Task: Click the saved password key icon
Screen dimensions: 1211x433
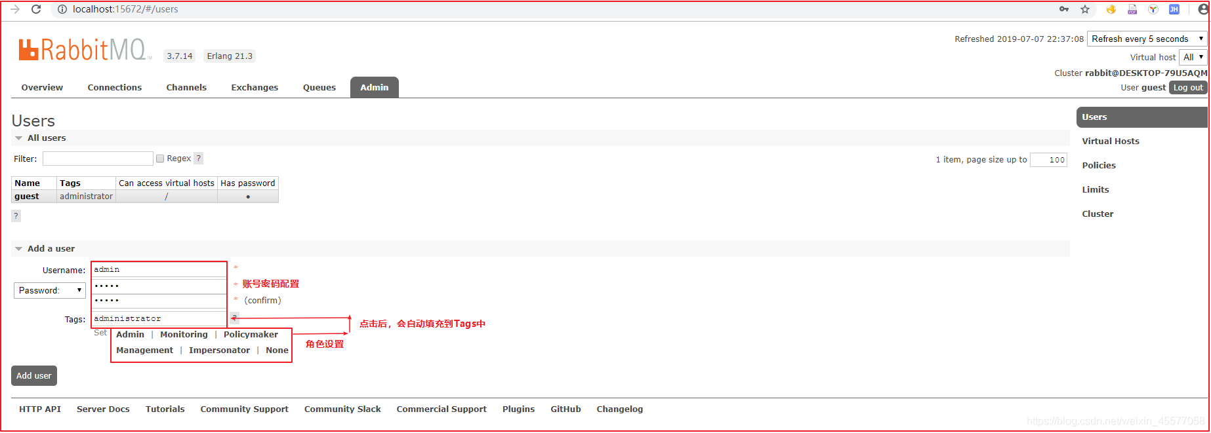Action: tap(1064, 9)
